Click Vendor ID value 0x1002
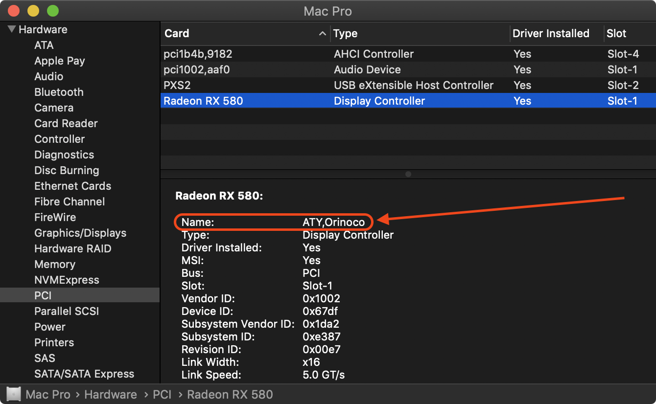The image size is (656, 404). tap(321, 298)
